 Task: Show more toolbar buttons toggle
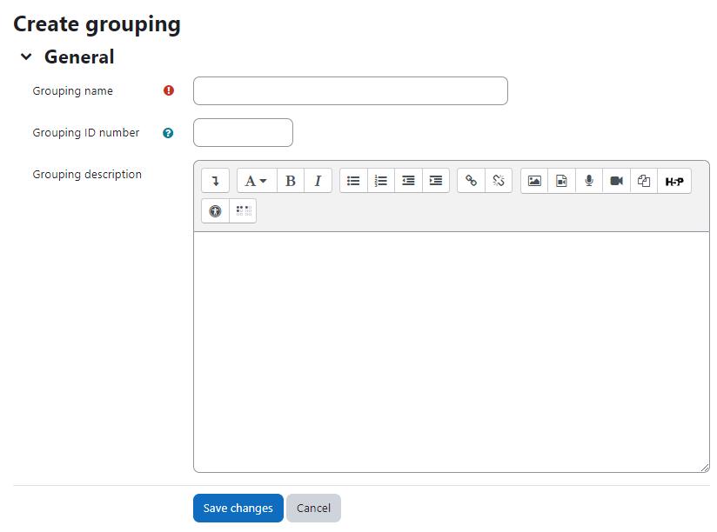click(x=216, y=181)
